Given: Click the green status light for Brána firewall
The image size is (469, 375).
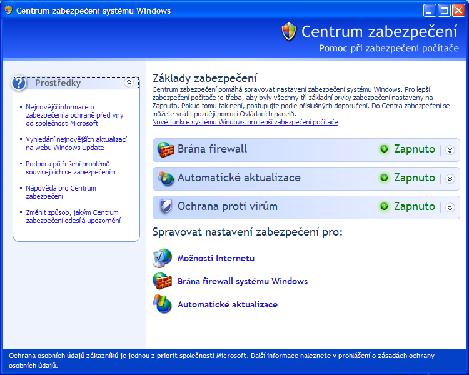Looking at the screenshot, I should [384, 149].
